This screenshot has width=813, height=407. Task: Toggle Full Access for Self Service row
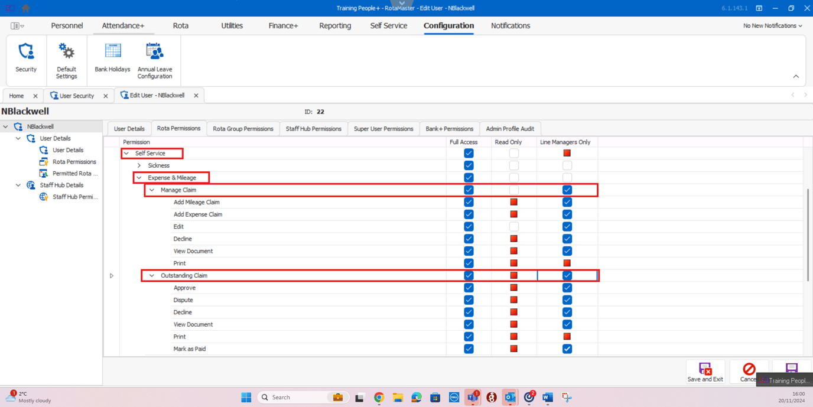(x=469, y=153)
